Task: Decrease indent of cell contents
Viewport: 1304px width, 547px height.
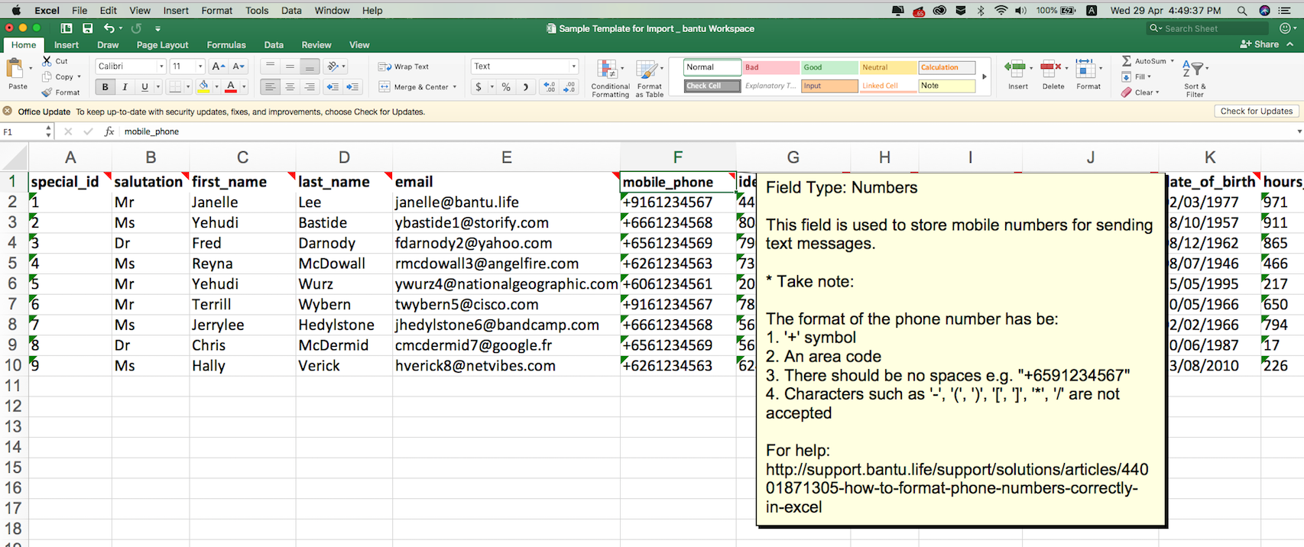Action: click(x=332, y=87)
